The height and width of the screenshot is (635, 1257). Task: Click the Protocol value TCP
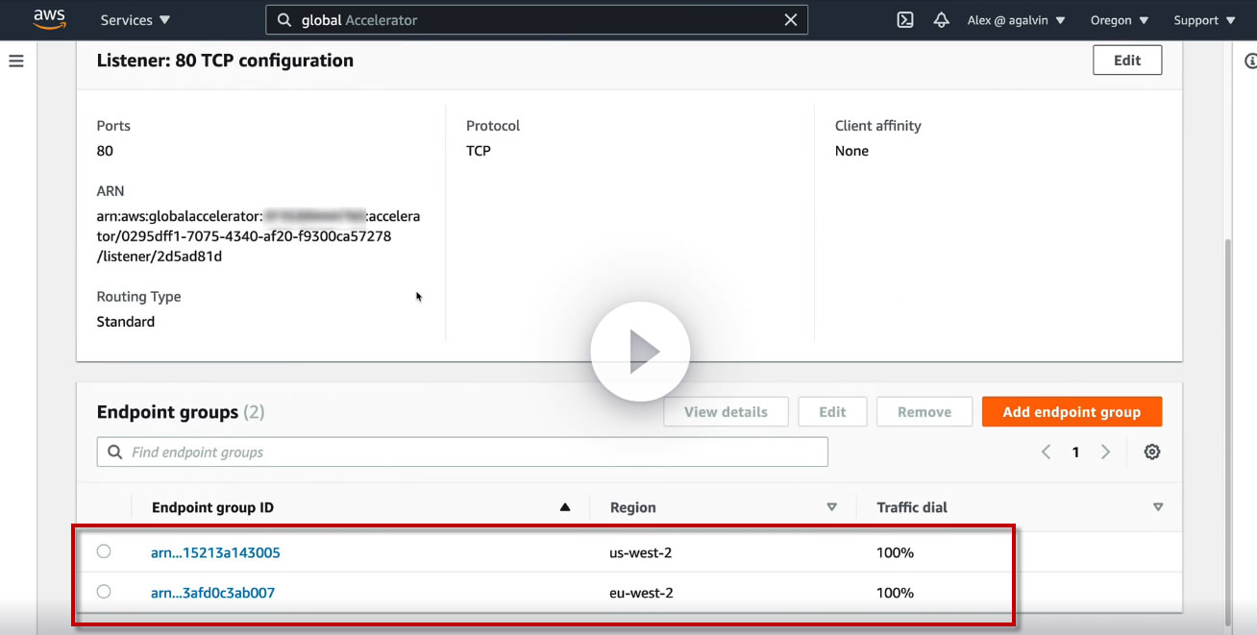tap(479, 151)
